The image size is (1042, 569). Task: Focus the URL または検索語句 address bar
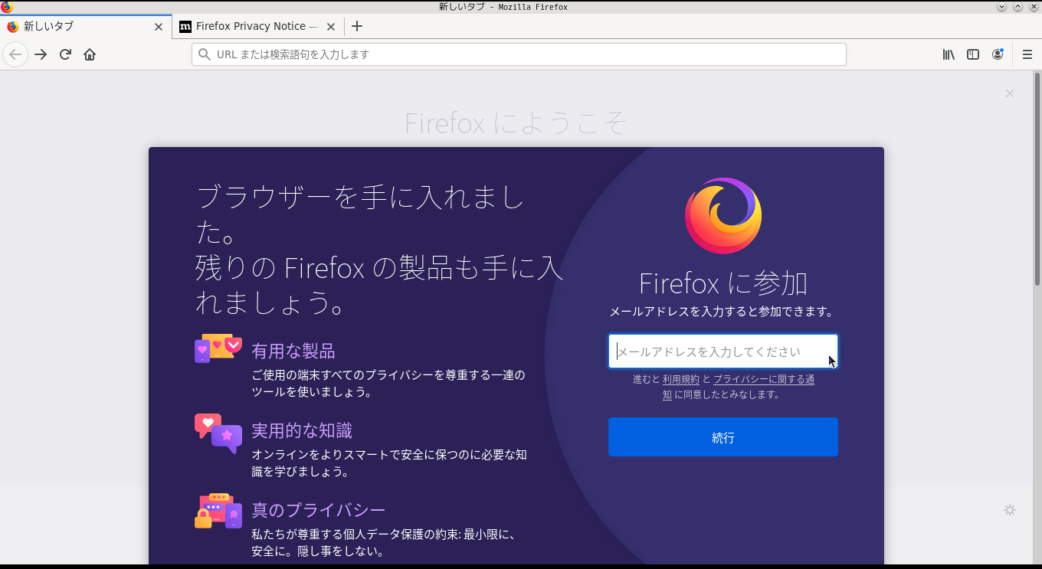519,54
